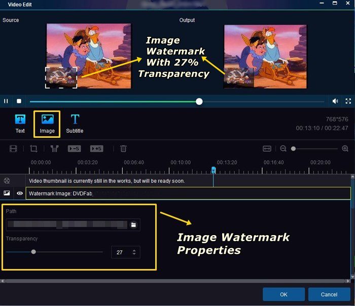Decrease transparency value with down arrow

point(134,254)
